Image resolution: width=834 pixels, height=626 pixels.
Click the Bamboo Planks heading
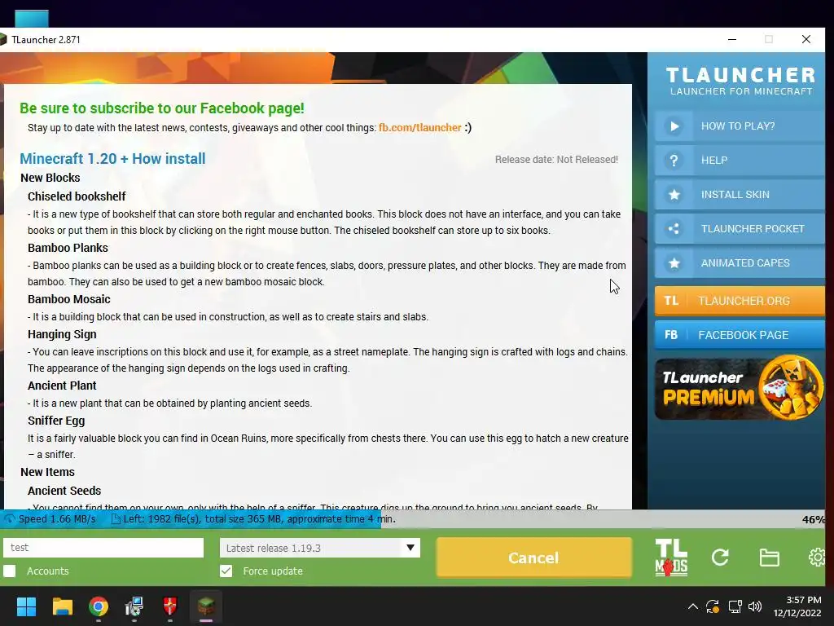[x=68, y=248]
